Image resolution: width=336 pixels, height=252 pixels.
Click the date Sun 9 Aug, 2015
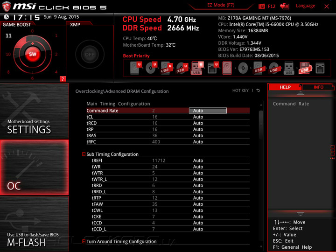pyautogui.click(x=61, y=17)
